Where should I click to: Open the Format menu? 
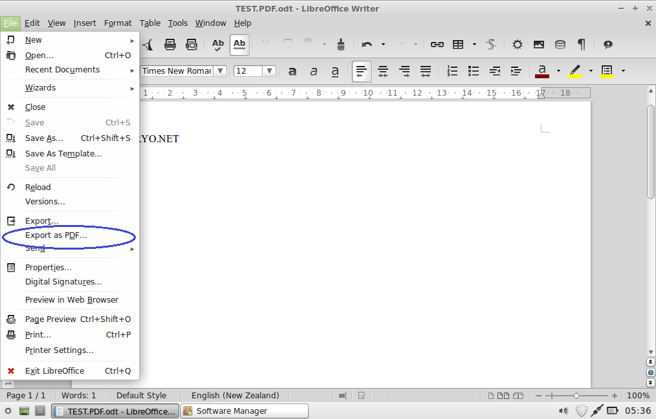(x=118, y=23)
